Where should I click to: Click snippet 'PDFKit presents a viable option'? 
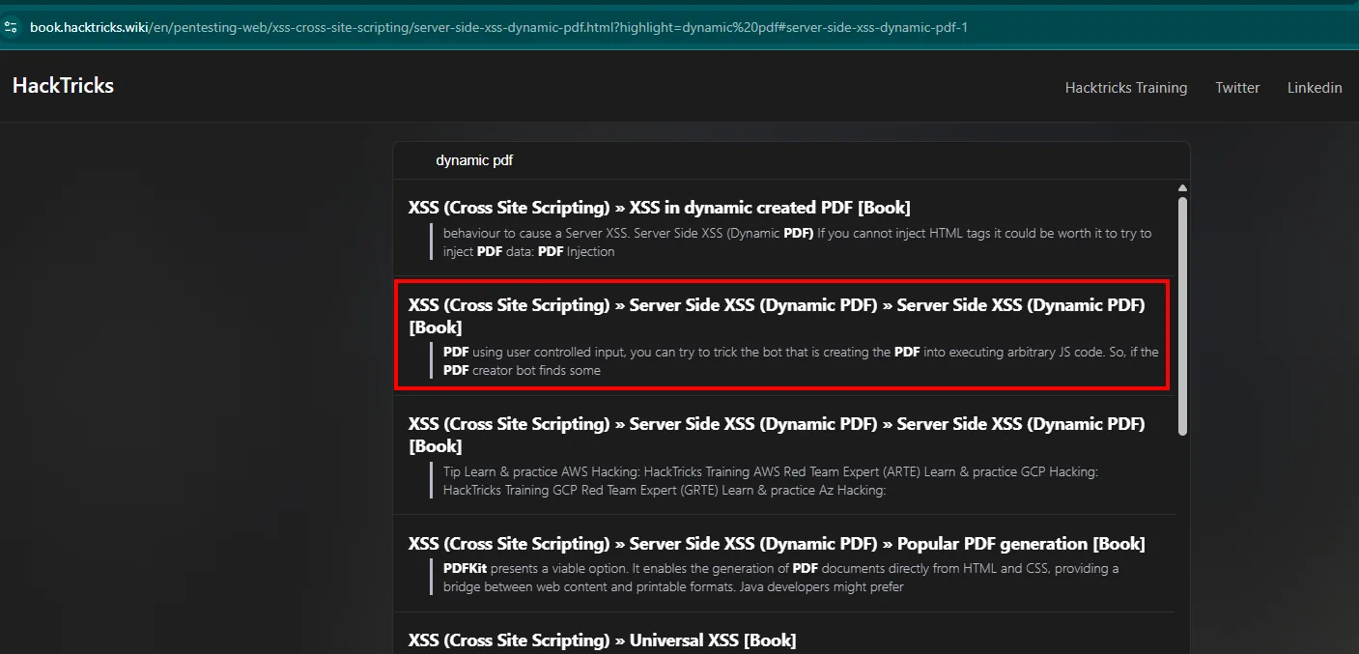point(780,578)
